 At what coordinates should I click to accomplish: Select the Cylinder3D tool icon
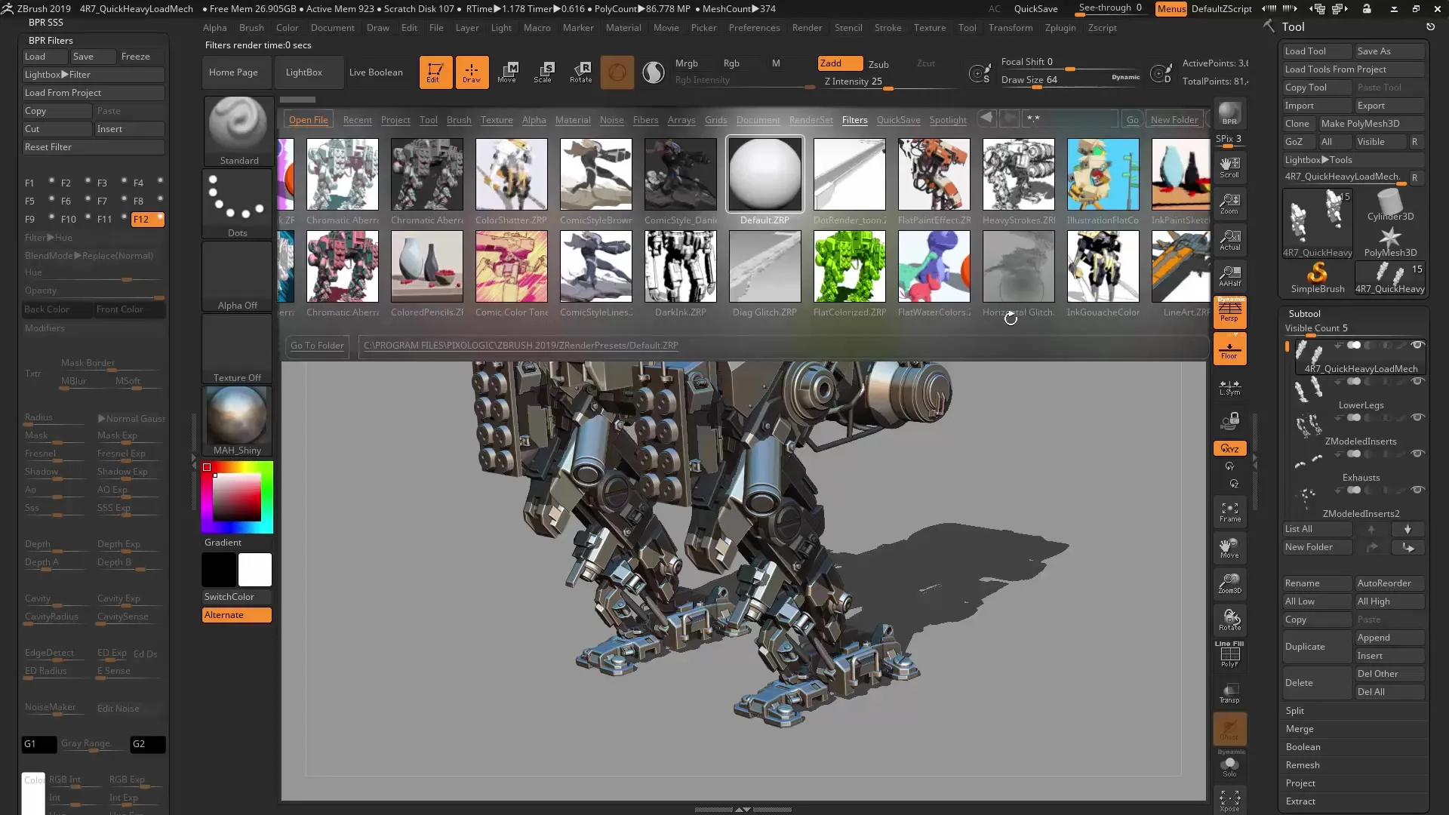tap(1390, 205)
